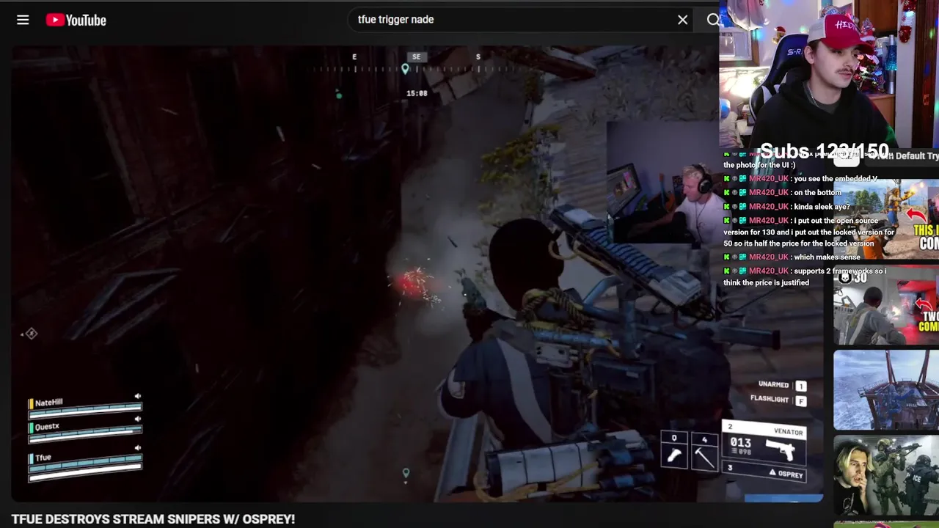939x528 pixels.
Task: Open the suggested video thumbnail showing snowy tower
Action: (886, 390)
